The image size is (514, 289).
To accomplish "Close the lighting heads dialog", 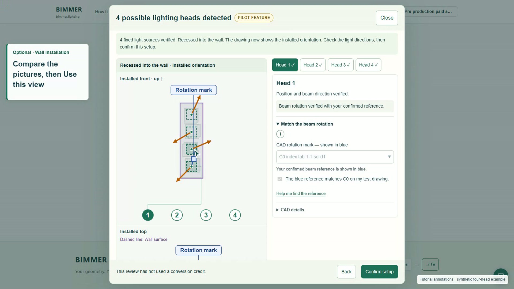I will 387,18.
